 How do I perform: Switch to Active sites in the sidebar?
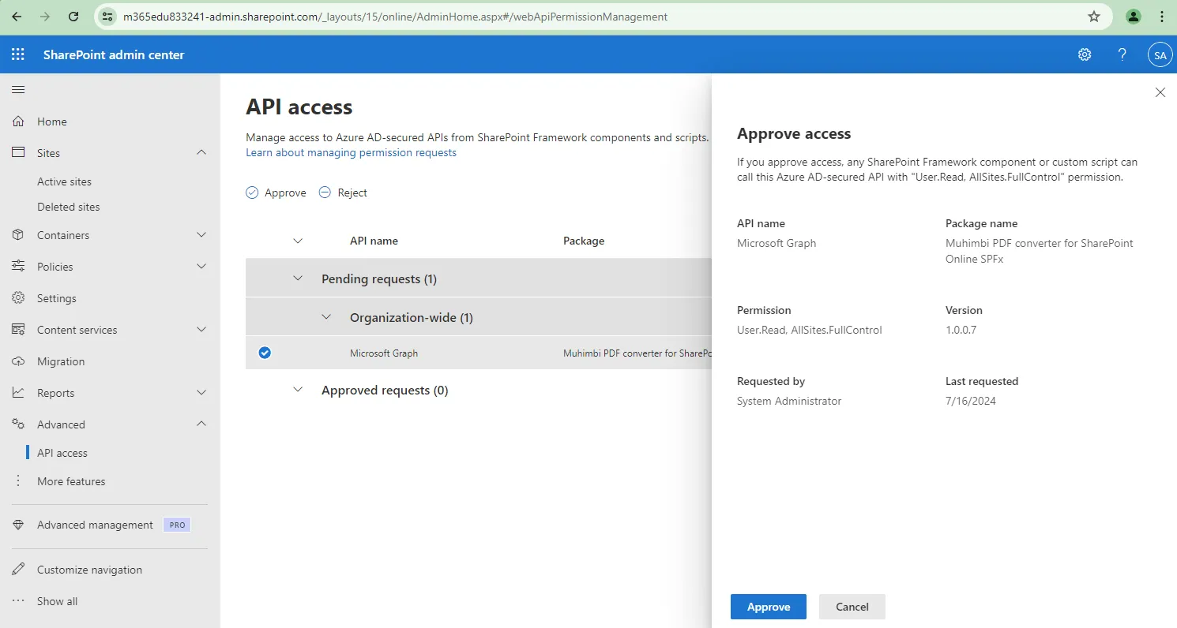click(x=65, y=181)
